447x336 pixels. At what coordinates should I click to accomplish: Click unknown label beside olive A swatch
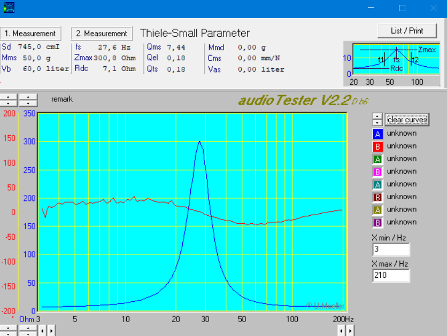(402, 209)
